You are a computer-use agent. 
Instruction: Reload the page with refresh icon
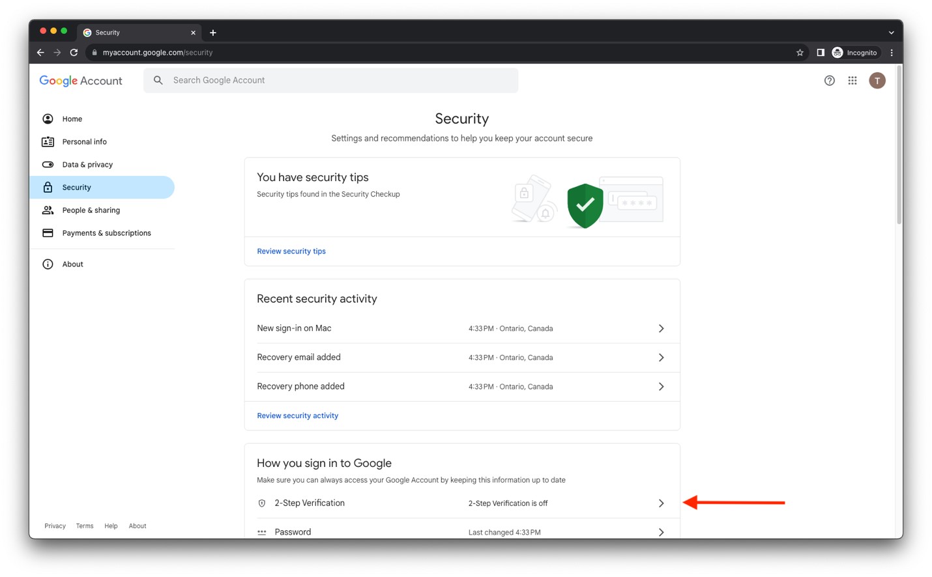tap(74, 53)
